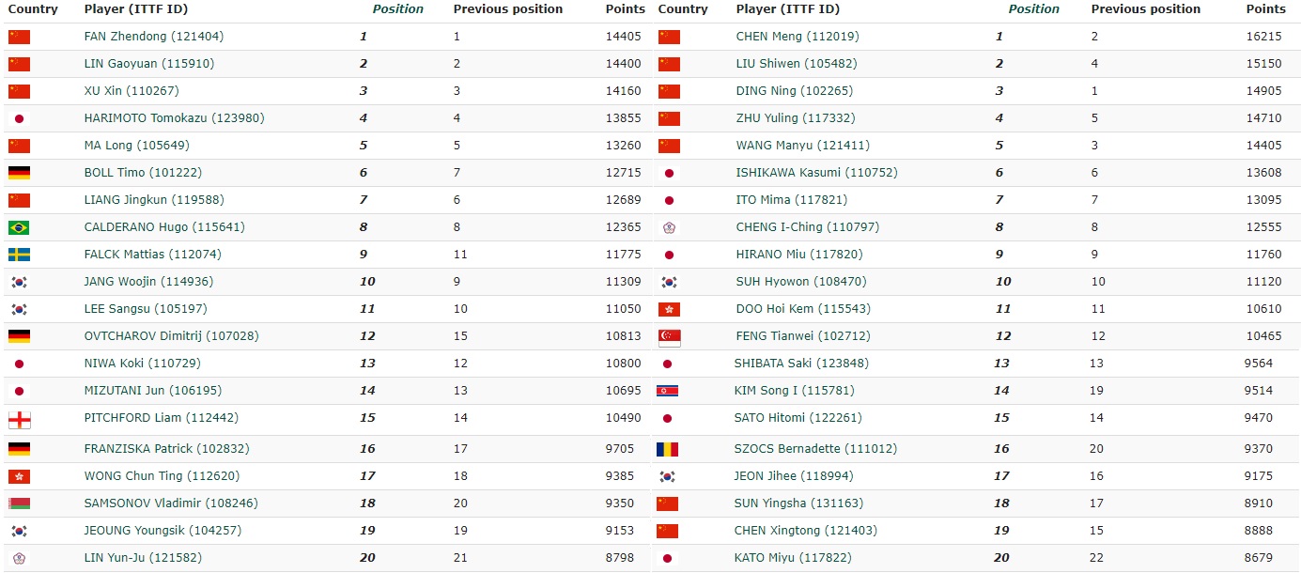This screenshot has height=573, width=1301.
Task: Click Romania flag next to SZOCS Bernadette
Action: click(x=668, y=449)
